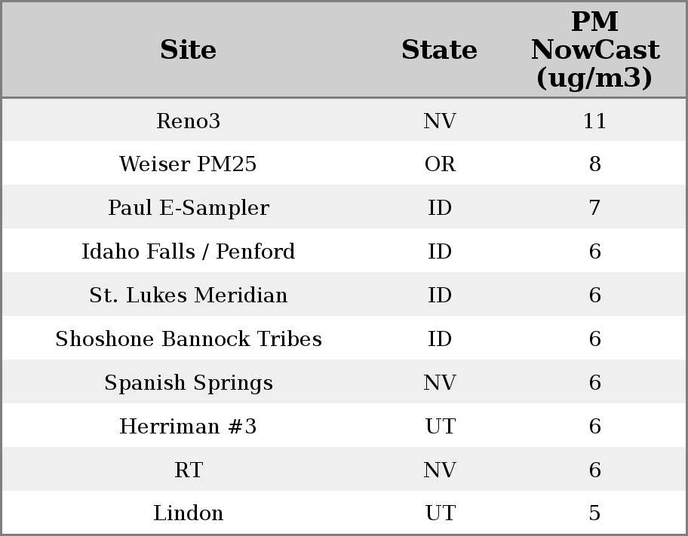Click the State column header
688x536 pixels.
click(439, 50)
